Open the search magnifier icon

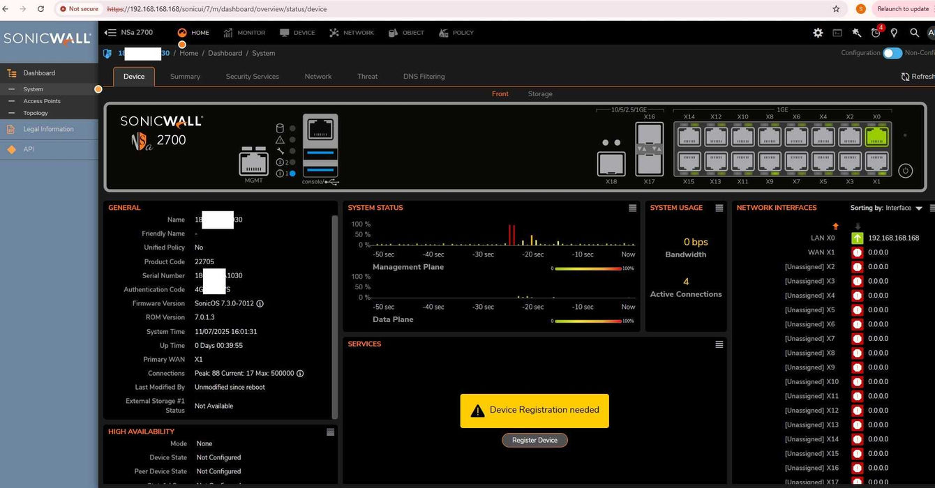[x=914, y=33]
